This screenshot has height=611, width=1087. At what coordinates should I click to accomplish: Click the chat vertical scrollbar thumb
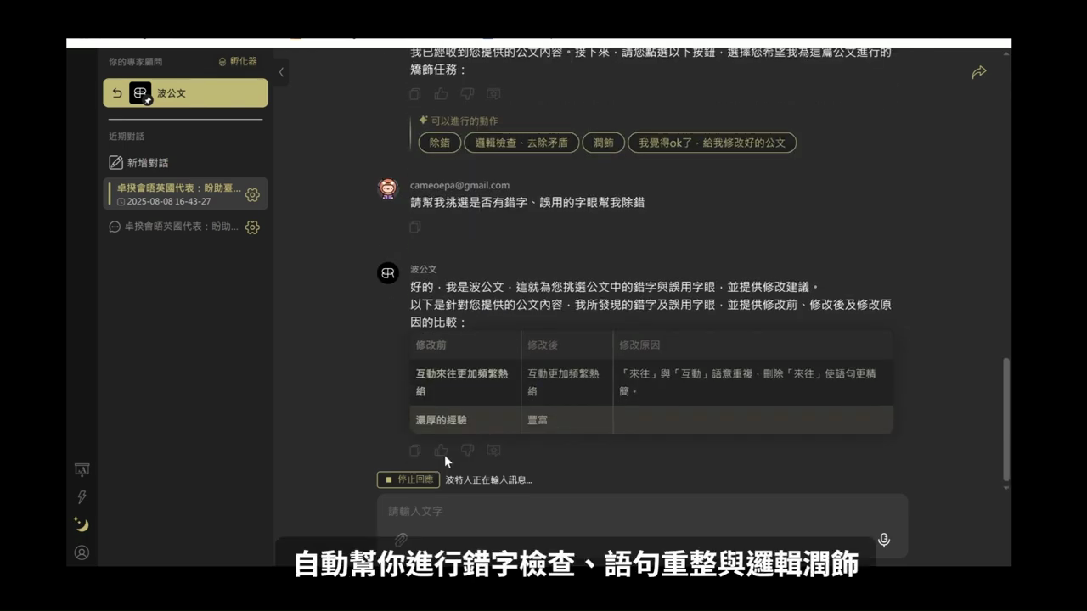click(x=1006, y=419)
